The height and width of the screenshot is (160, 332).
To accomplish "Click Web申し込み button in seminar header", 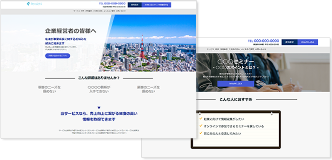I will [308, 42].
